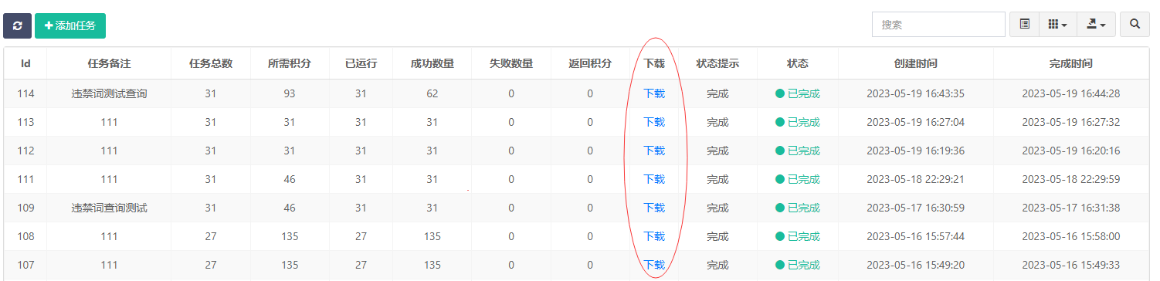
Task: Open the columns grid dropdown
Action: pos(1057,25)
